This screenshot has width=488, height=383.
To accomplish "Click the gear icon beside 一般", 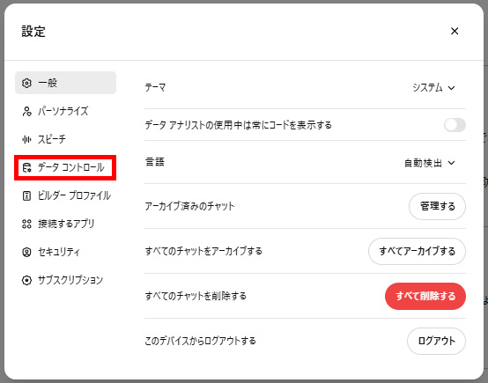I will (x=26, y=83).
